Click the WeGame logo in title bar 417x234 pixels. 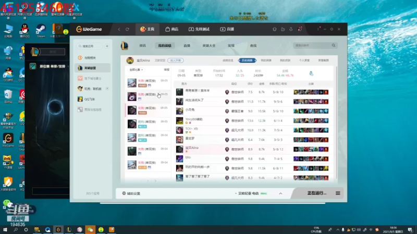pos(89,29)
